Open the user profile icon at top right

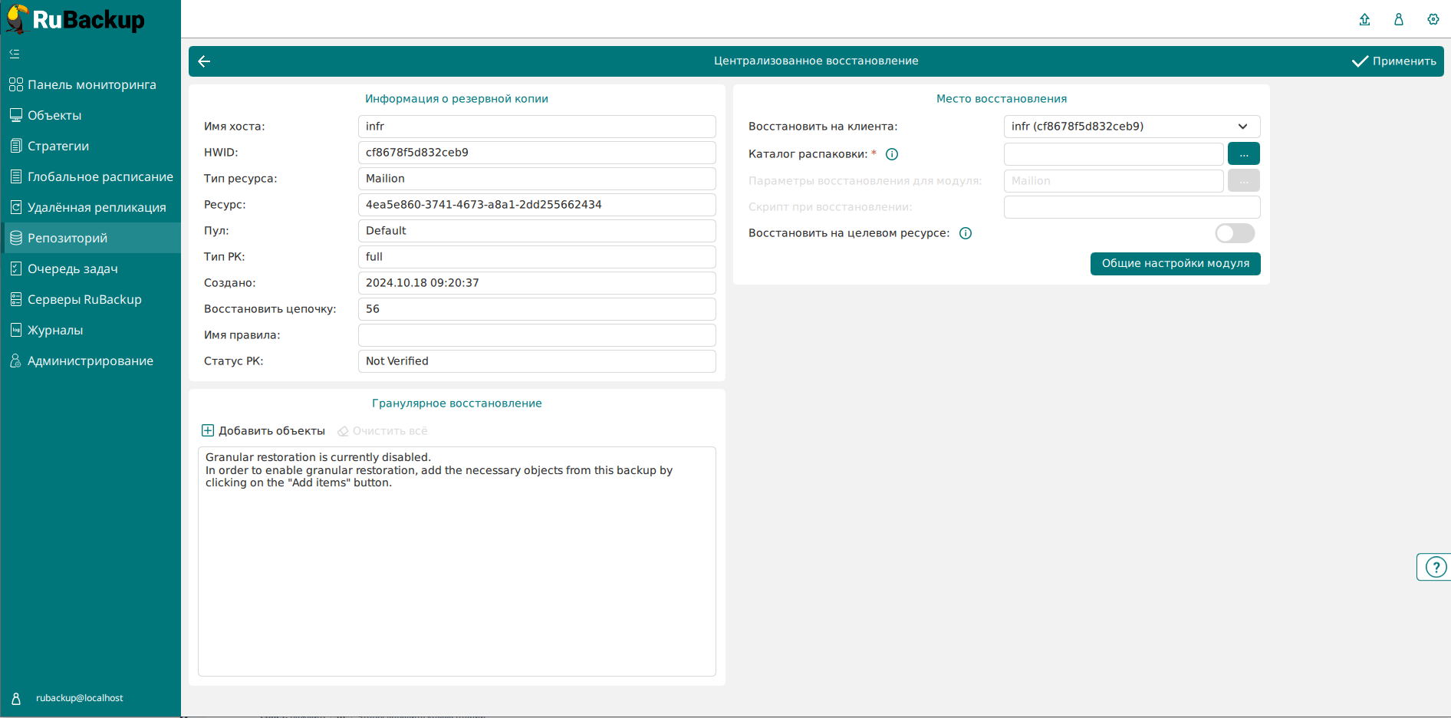(x=1398, y=19)
